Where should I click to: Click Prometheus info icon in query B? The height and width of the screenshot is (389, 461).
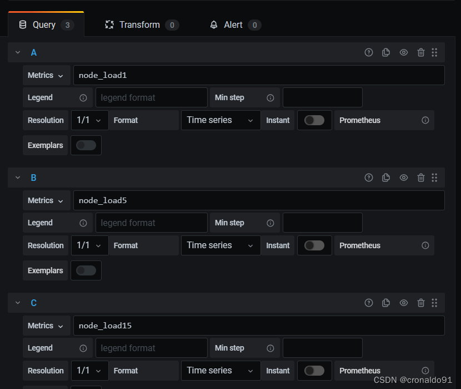click(x=425, y=245)
